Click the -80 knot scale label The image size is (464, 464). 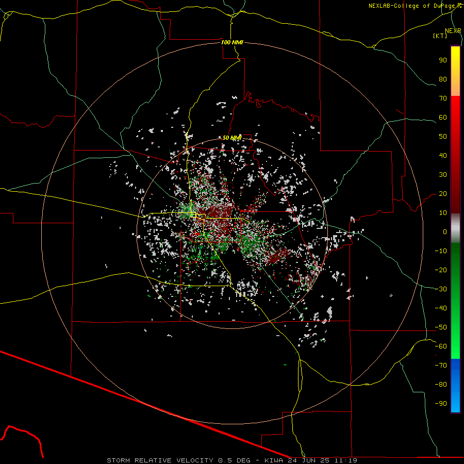pyautogui.click(x=441, y=385)
